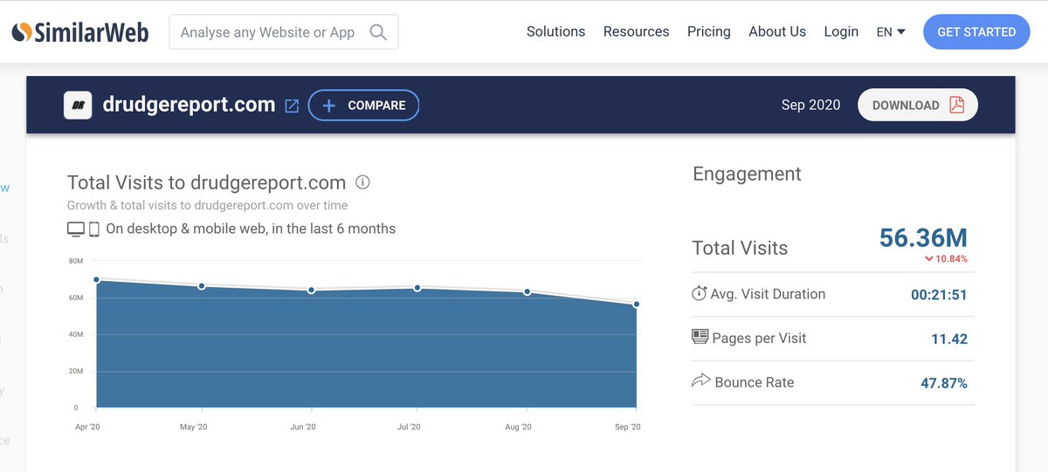Open the About Us menu
The image size is (1048, 472).
tap(776, 31)
